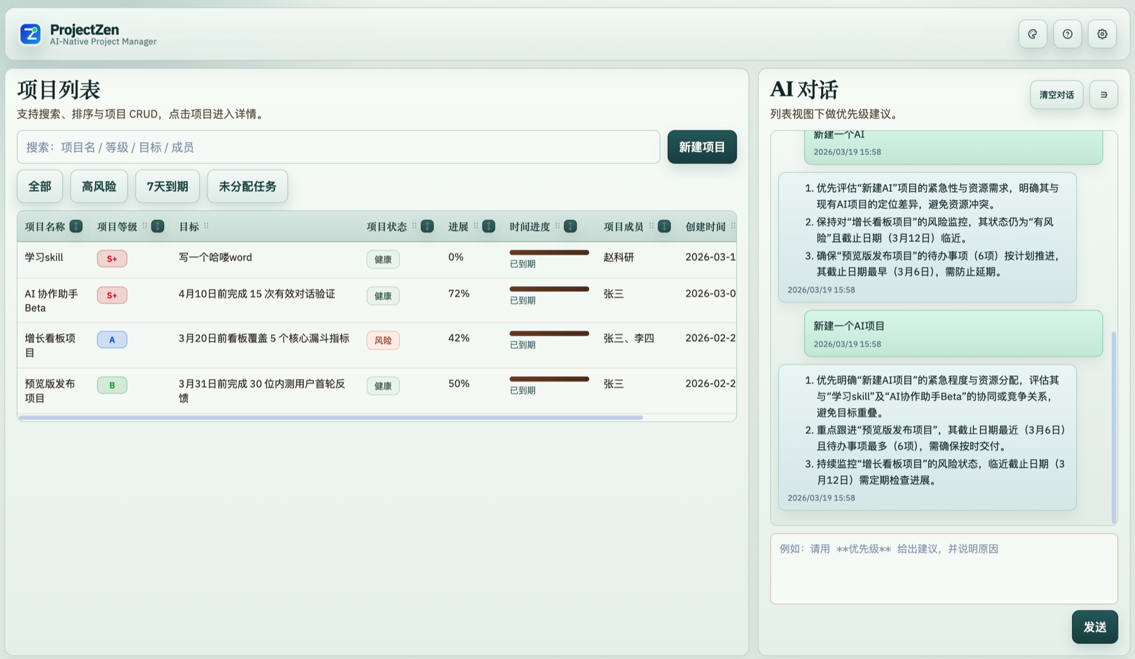Click members 张三、李四

(629, 338)
